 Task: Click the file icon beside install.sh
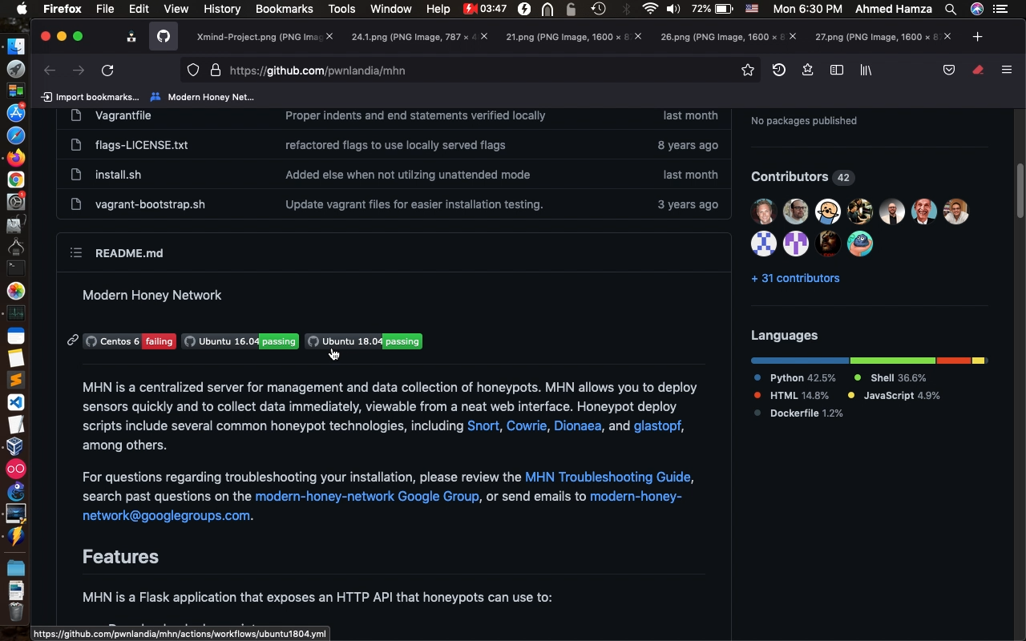coord(76,175)
